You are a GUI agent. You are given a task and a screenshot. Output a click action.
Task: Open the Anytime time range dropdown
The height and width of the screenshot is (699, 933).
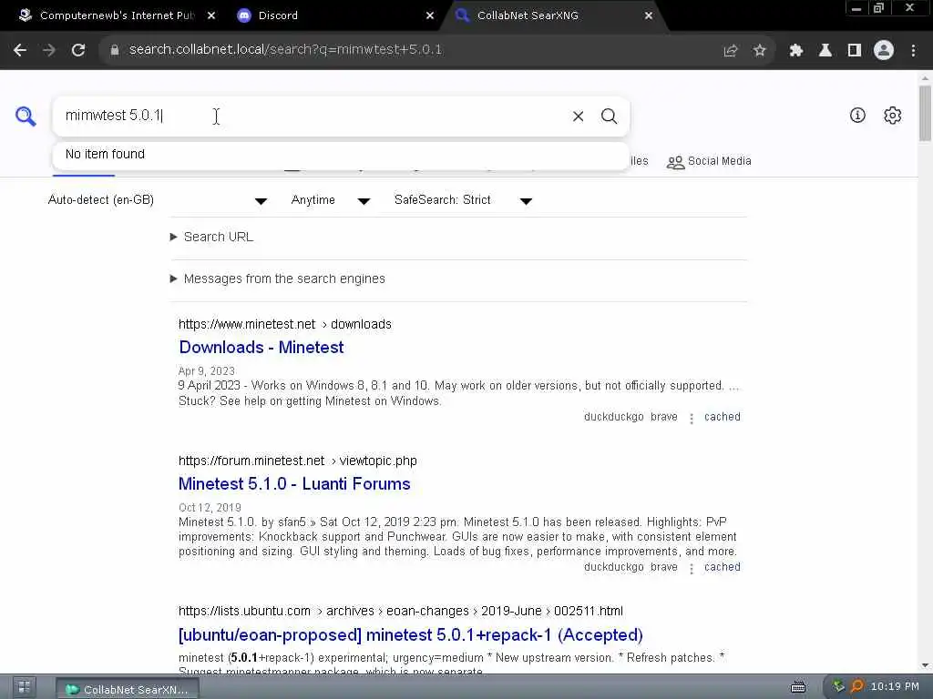331,200
